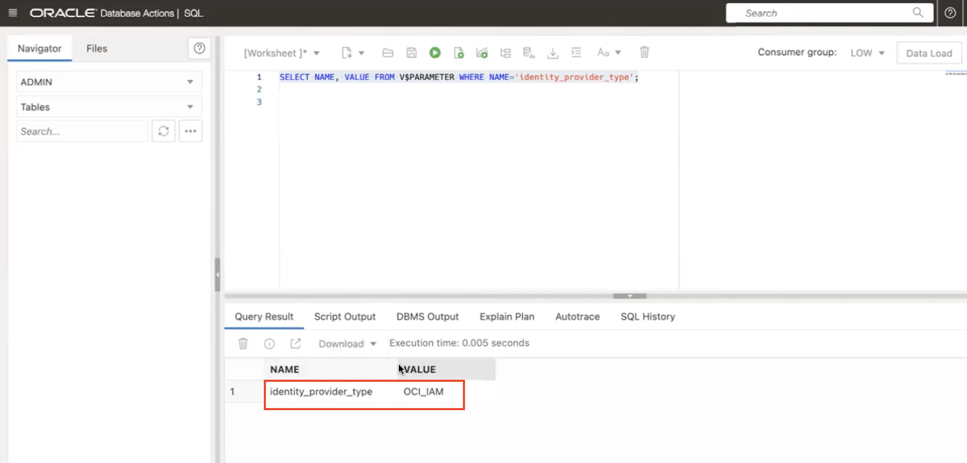The image size is (967, 463).
Task: Open the Consumer group LOW dropdown
Action: click(867, 53)
